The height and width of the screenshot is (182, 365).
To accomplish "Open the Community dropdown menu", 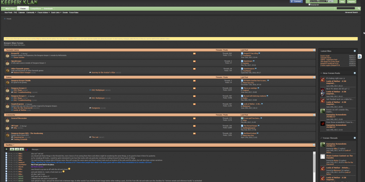I will [x=31, y=12].
